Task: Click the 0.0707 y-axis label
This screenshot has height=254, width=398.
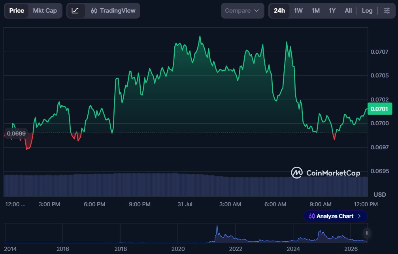Action: tap(379, 52)
